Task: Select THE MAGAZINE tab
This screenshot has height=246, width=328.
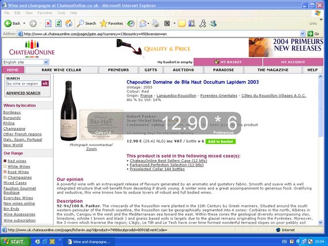Action: tap(273, 70)
